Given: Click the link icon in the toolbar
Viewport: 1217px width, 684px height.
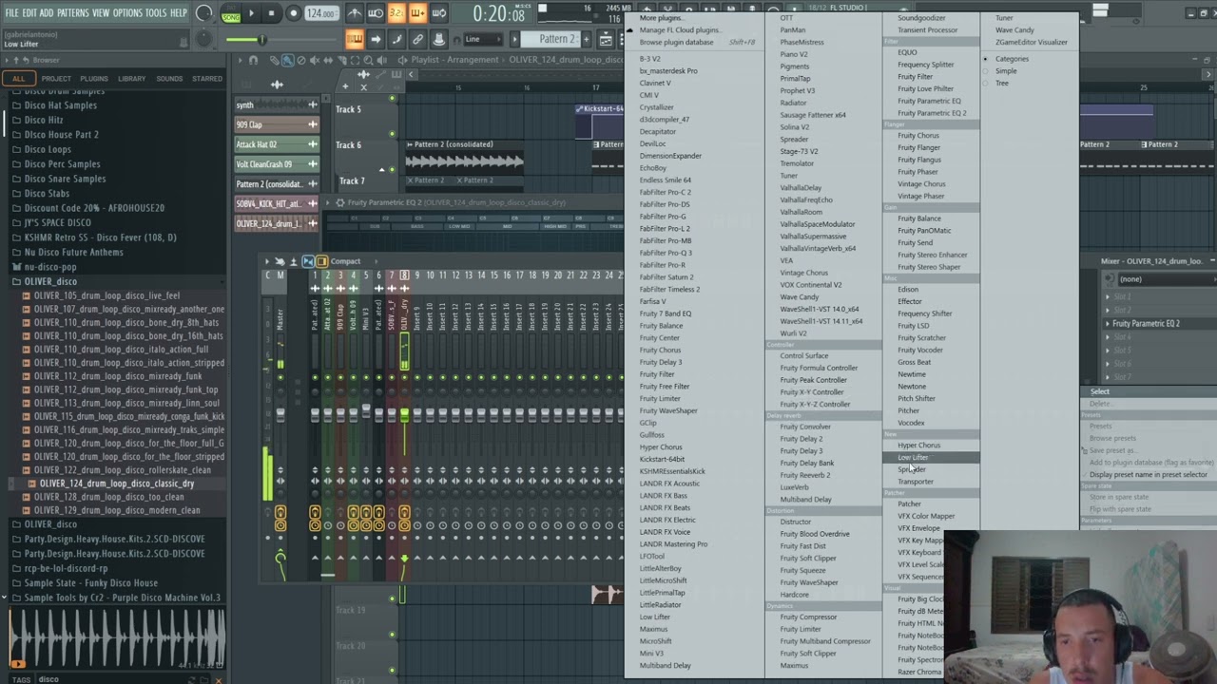Looking at the screenshot, I should pos(417,39).
